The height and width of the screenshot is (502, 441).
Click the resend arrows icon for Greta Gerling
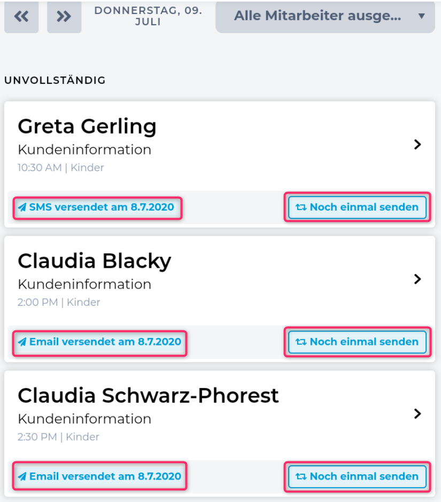[301, 207]
